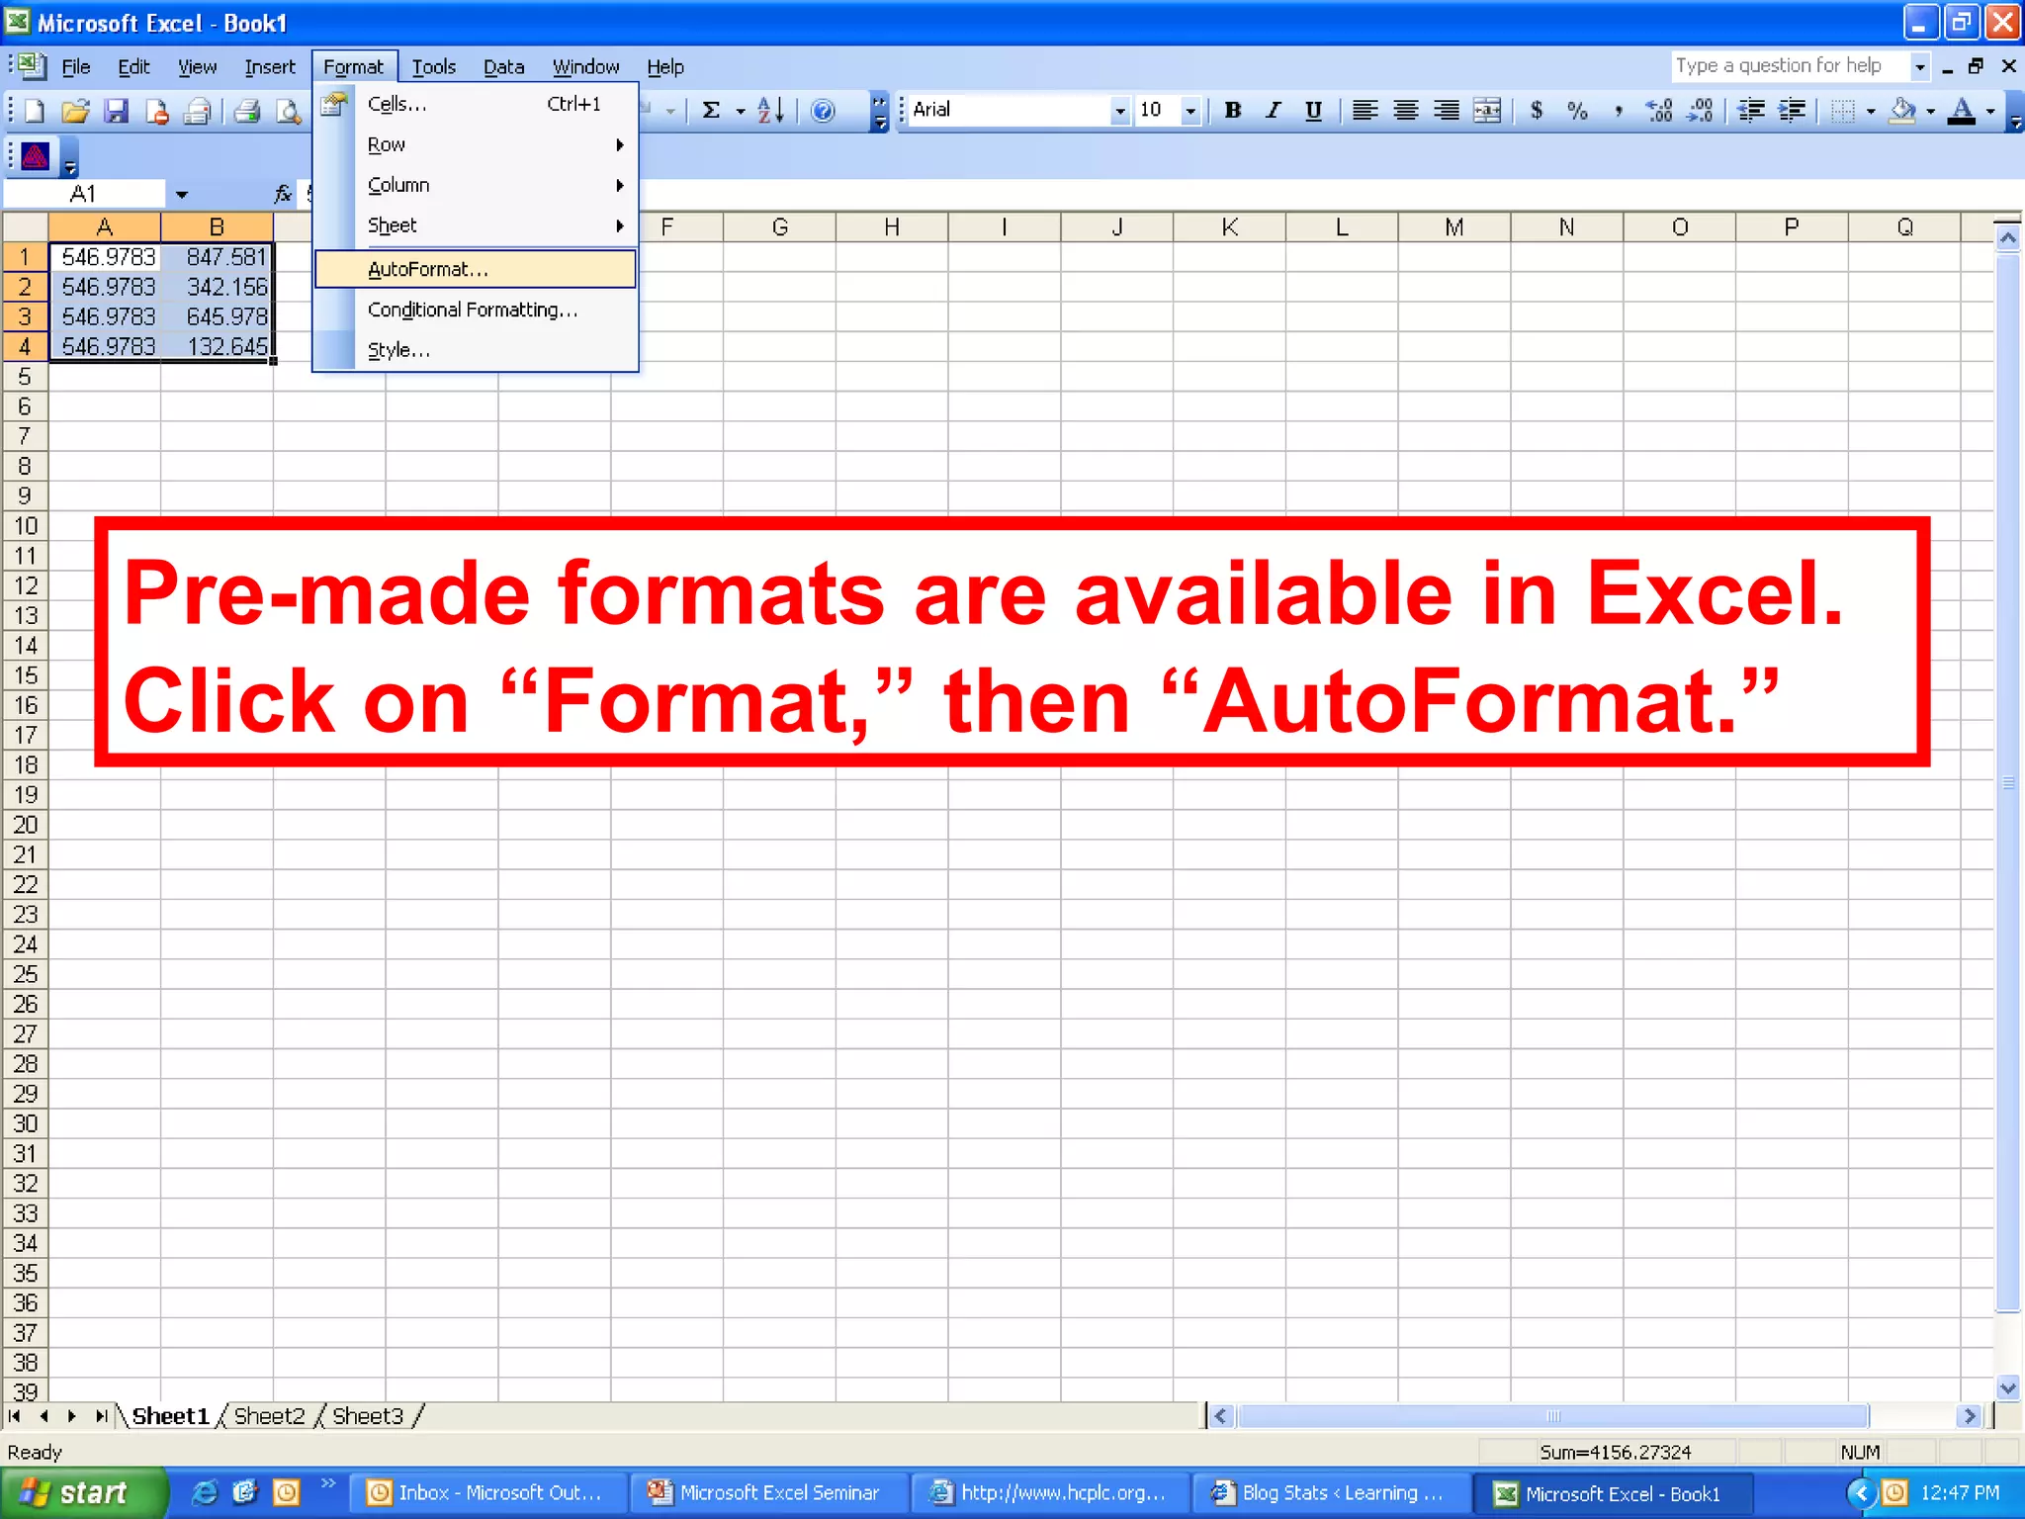Choose Style from Format menu
Screen dimensions: 2025x1519
point(475,350)
